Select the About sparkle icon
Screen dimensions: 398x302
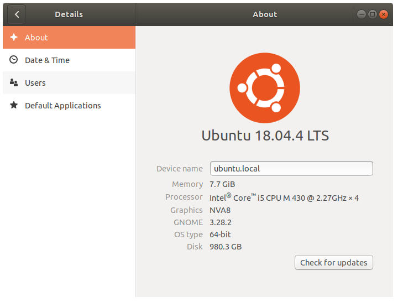pos(14,38)
